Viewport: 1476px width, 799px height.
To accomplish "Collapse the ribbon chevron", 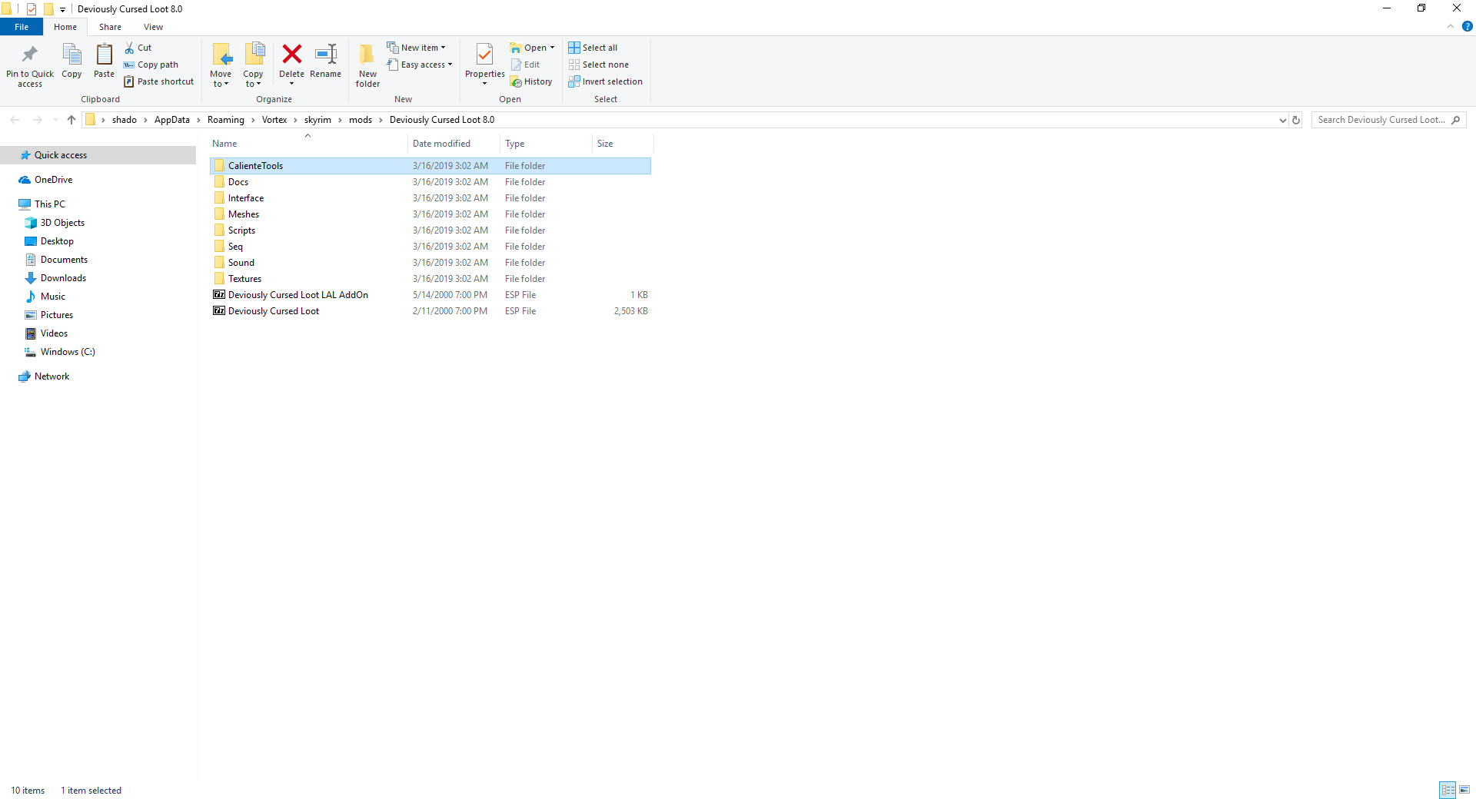I will pyautogui.click(x=1451, y=26).
